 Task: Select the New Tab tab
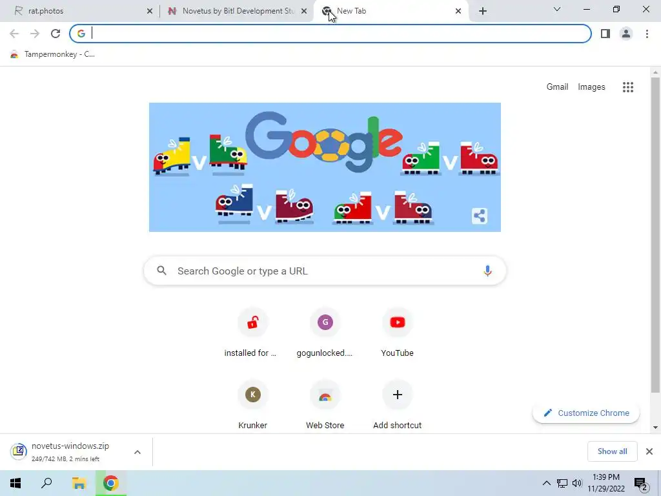390,11
